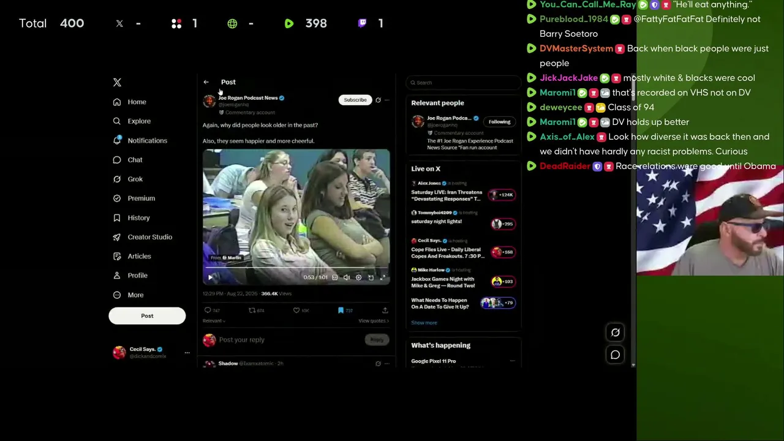Open the three-dot menu on Shadow's reply
The image size is (784, 441).
pos(386,363)
